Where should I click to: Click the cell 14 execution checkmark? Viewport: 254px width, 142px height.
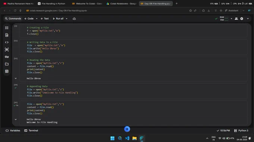point(16,88)
